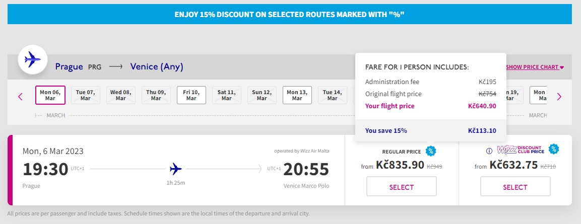The image size is (581, 224).
Task: Select the Wizz Discount Club fare button
Action: pos(515,187)
